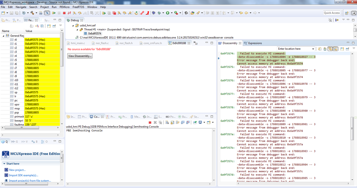Screen dimensions: 357x188
Task: Click Import SDK example(s) link
Action: pos(24,175)
